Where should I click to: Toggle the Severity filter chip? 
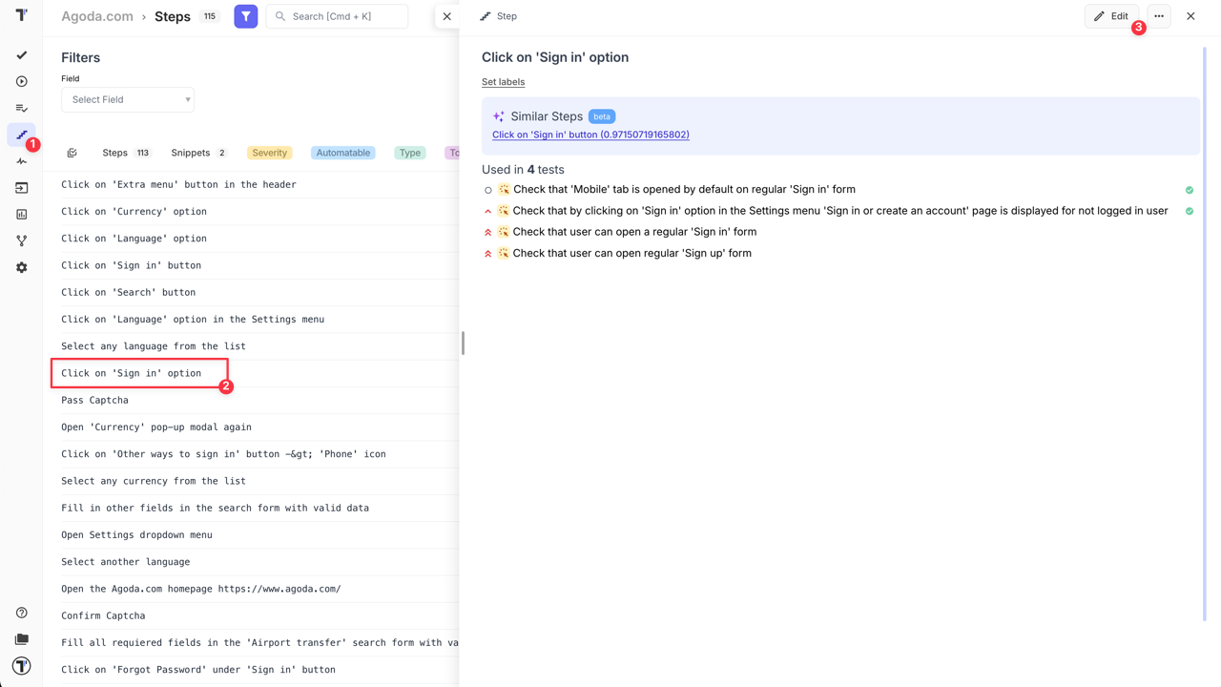(x=269, y=152)
